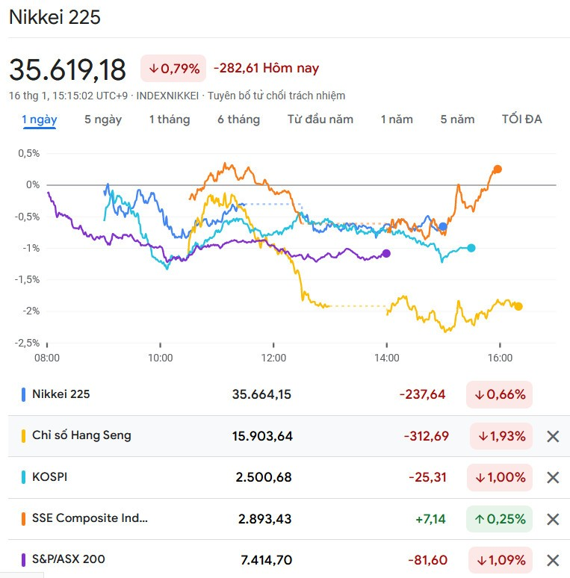
Task: Click the red 0,79% change badge
Action: click(174, 69)
